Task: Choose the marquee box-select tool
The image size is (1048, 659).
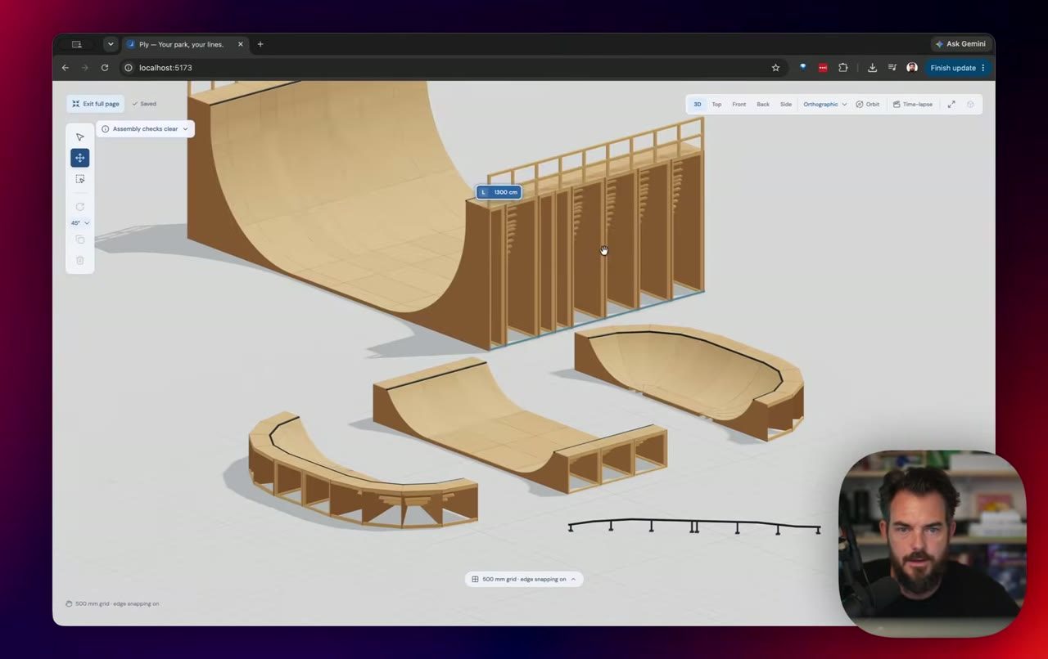Action: click(79, 179)
